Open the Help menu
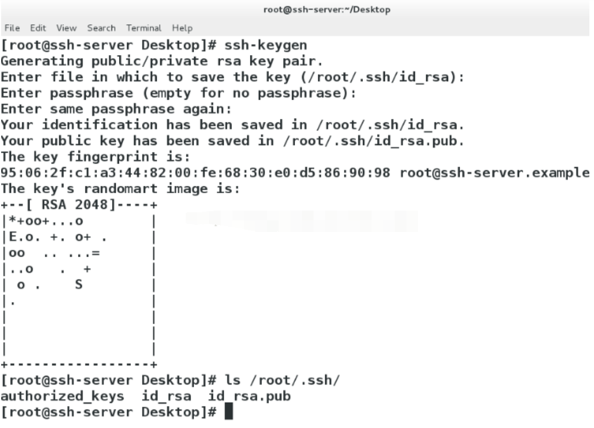 tap(182, 28)
